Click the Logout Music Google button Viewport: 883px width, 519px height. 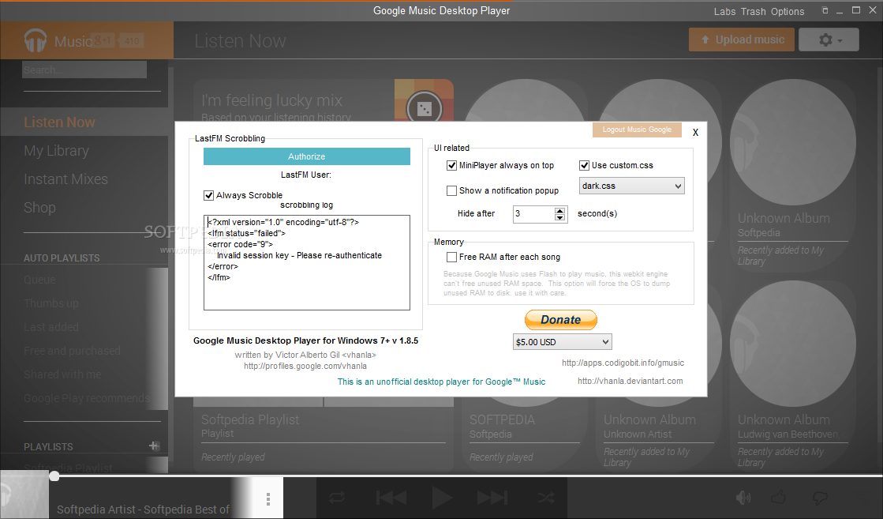637,130
